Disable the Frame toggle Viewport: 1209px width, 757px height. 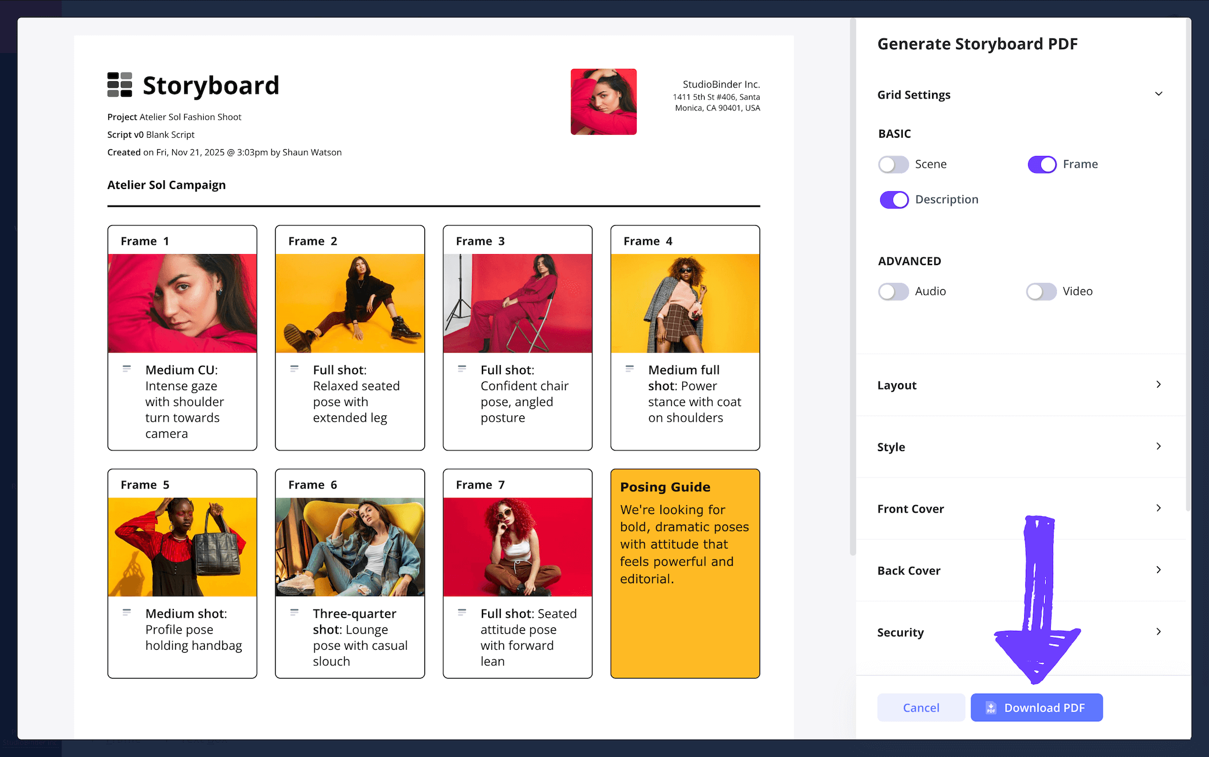click(1042, 165)
